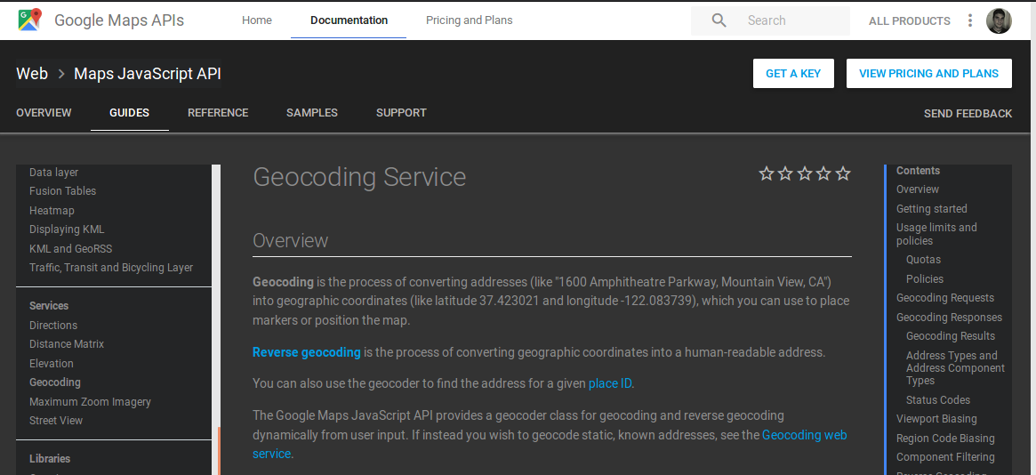Image resolution: width=1036 pixels, height=475 pixels.
Task: Click the Web breadcrumb link
Action: point(32,74)
